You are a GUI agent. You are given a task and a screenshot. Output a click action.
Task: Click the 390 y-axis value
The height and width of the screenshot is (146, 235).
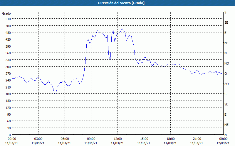coord(9,46)
